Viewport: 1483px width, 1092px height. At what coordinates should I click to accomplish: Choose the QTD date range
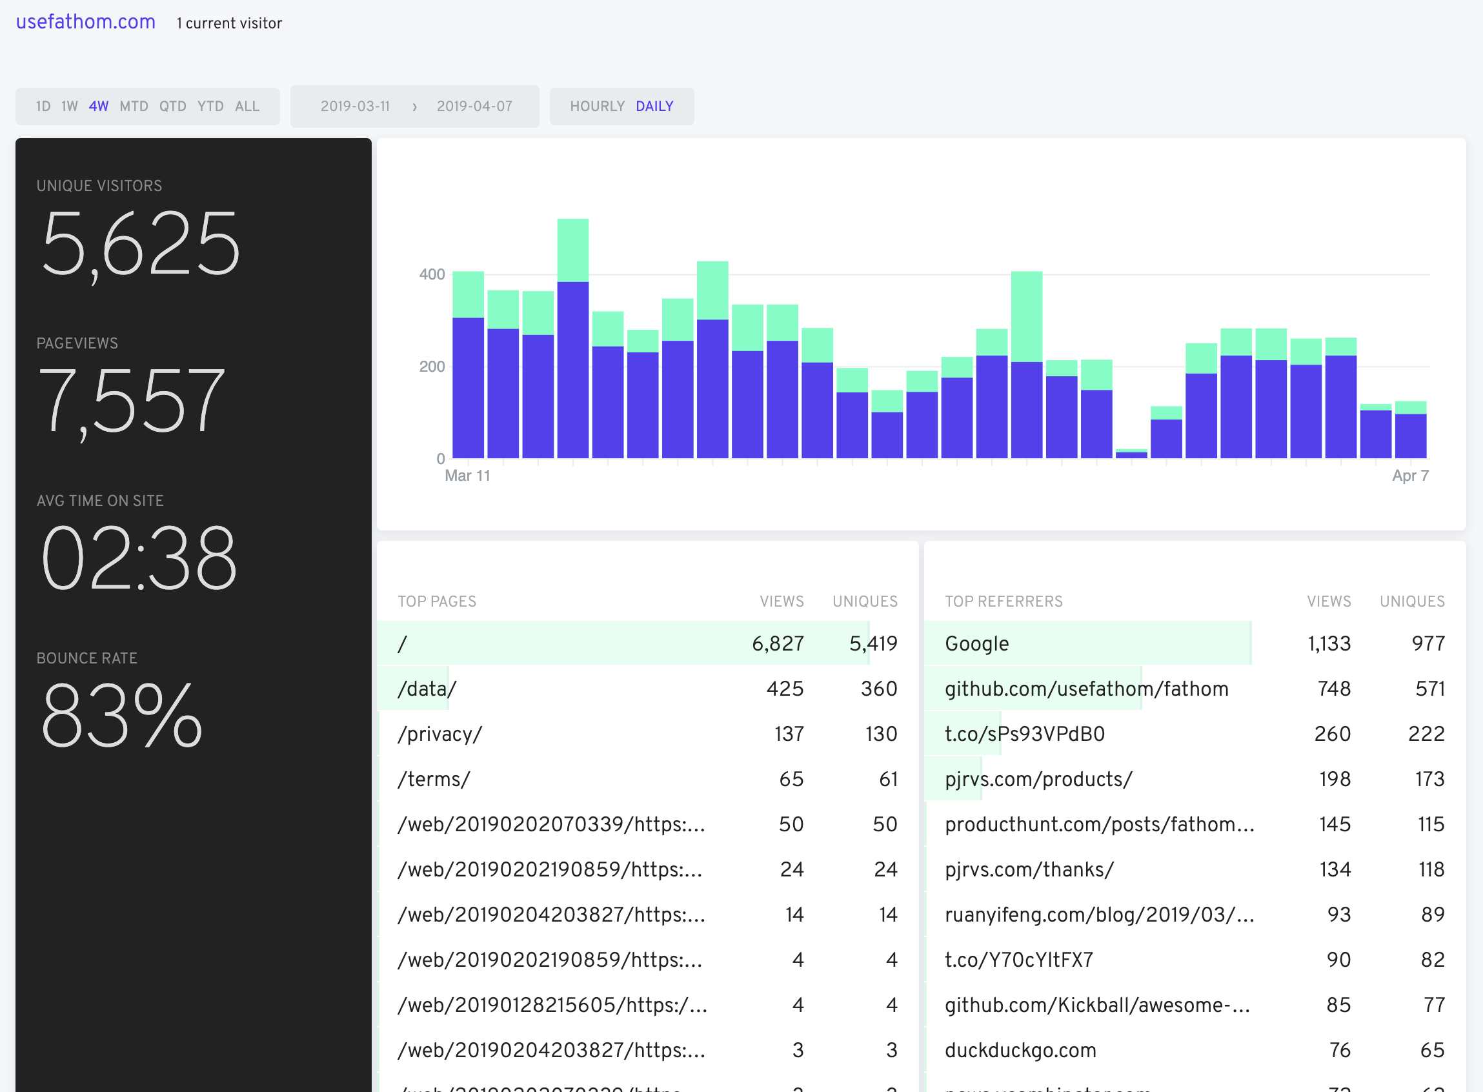173,106
